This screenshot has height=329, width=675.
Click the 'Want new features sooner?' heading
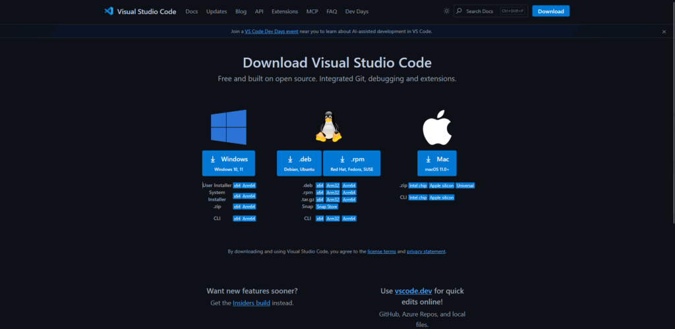252,291
